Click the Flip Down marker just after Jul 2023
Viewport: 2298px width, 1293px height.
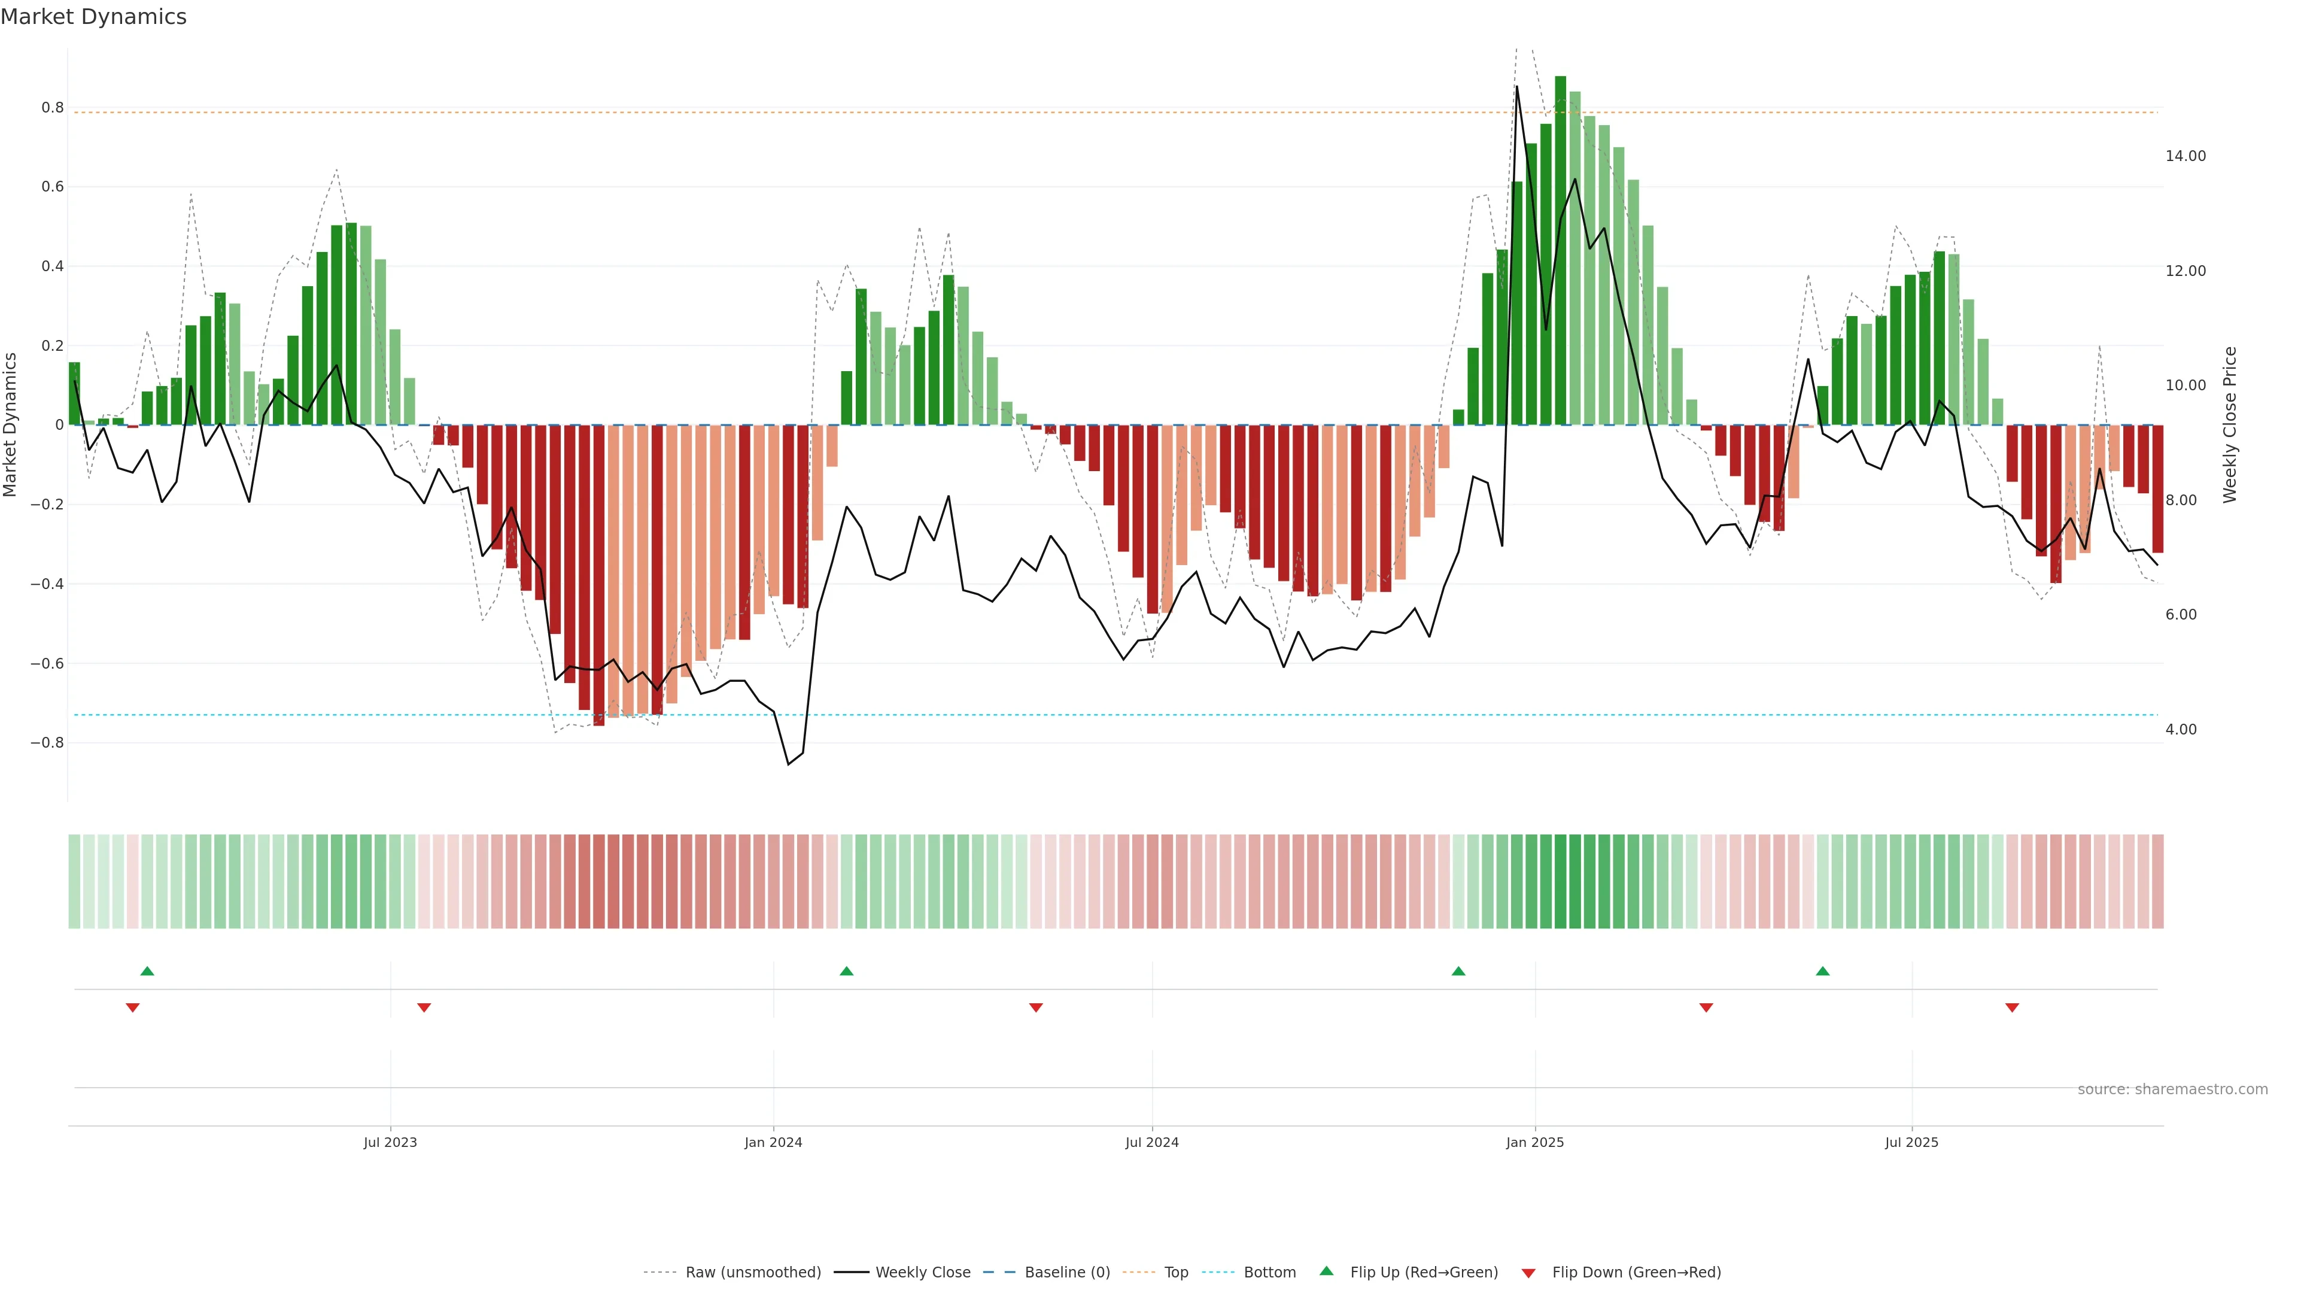pyautogui.click(x=424, y=1007)
